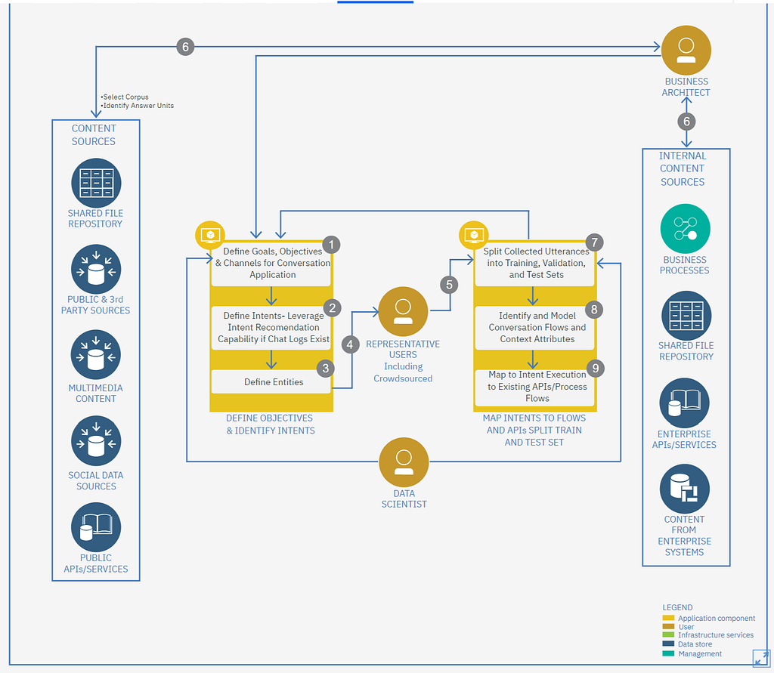Click the "Infrastructure services" legend text
This screenshot has width=774, height=673.
click(715, 635)
